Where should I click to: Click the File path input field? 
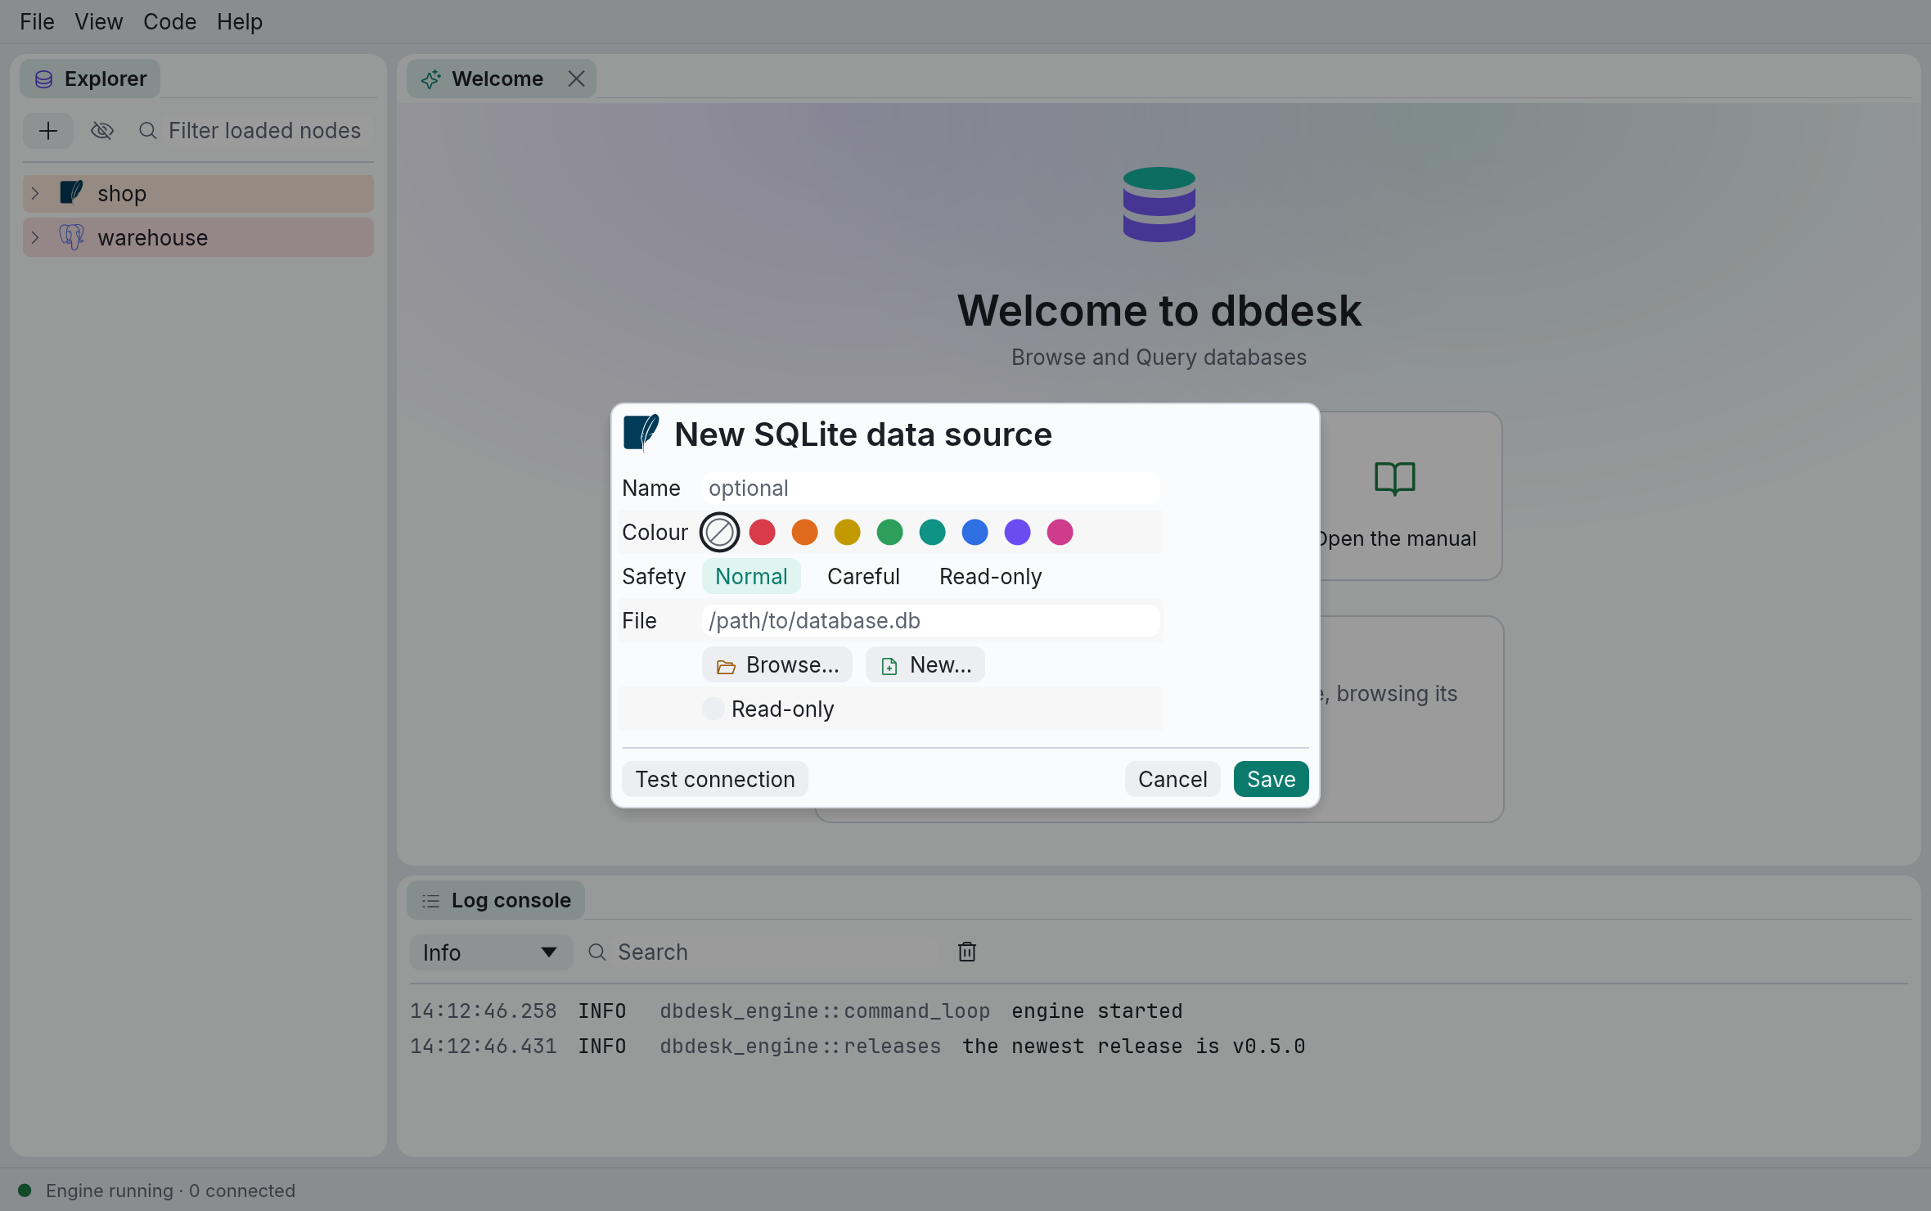pyautogui.click(x=930, y=620)
